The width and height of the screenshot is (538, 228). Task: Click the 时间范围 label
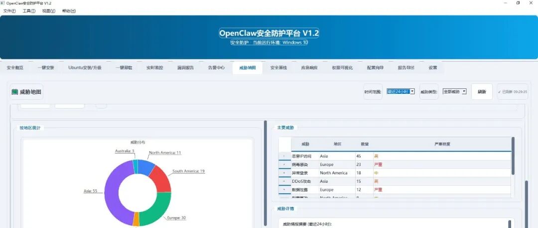tap(373, 92)
